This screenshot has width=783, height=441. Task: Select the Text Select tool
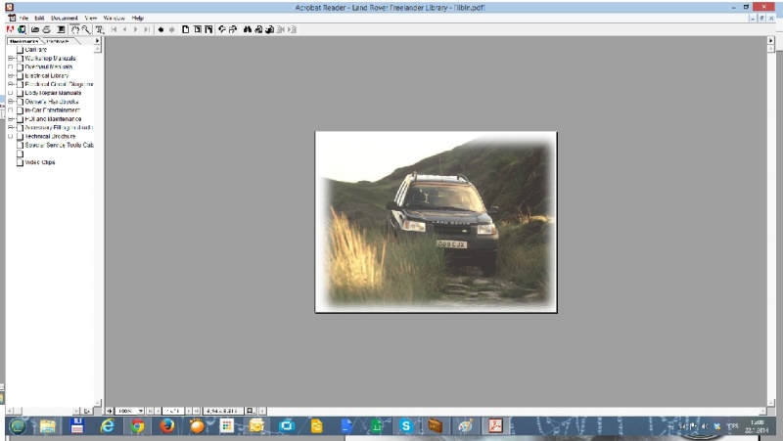point(99,29)
